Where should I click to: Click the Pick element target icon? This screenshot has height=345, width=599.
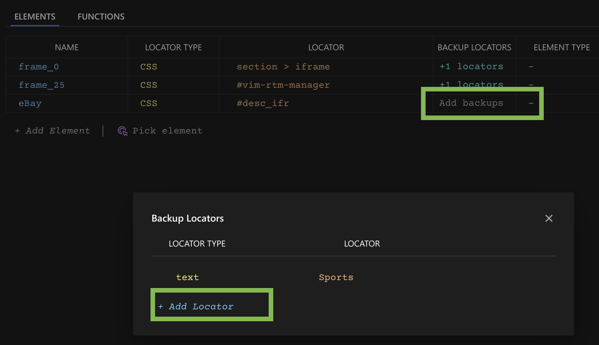[x=122, y=131]
